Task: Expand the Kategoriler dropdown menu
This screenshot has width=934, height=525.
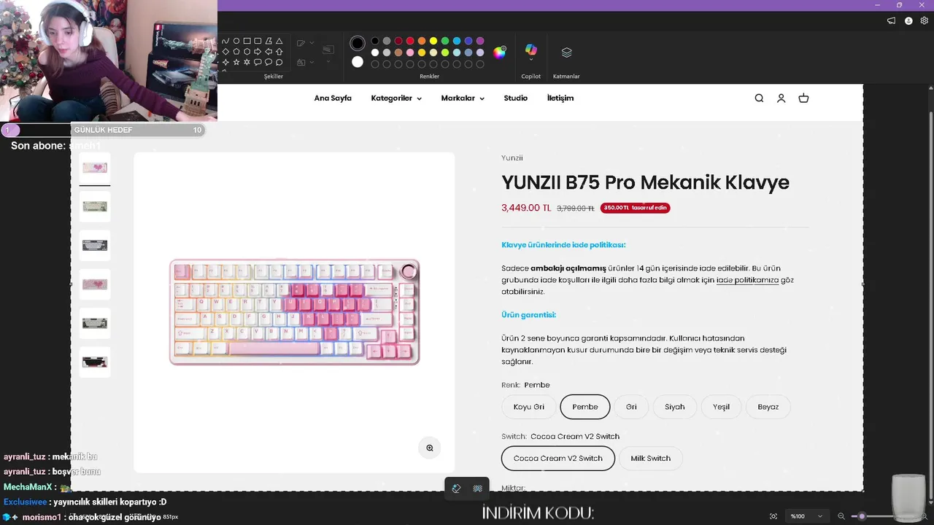Action: coord(396,98)
